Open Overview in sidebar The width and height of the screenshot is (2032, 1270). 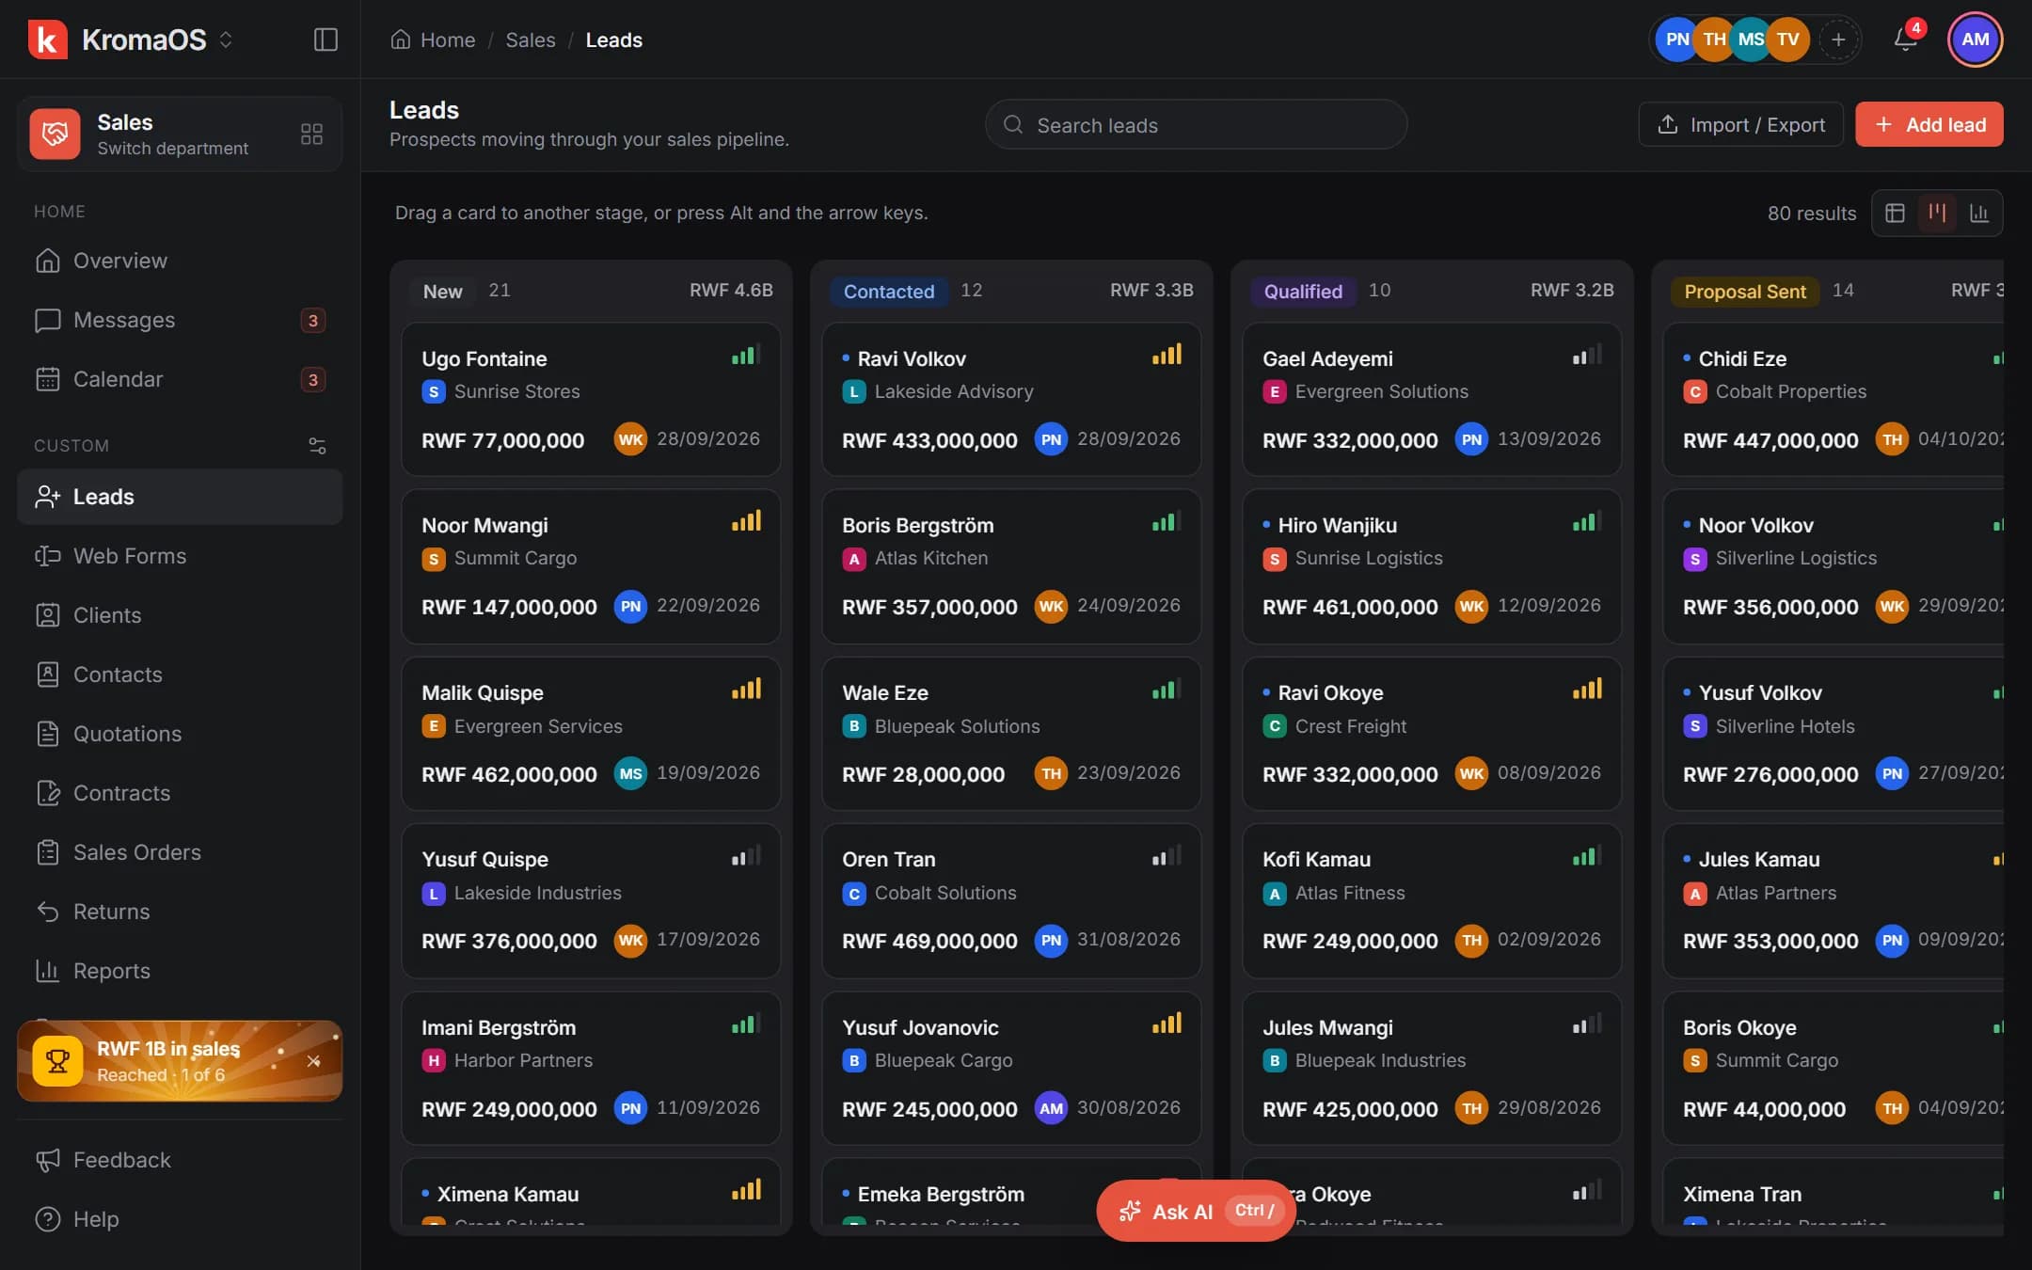[180, 261]
